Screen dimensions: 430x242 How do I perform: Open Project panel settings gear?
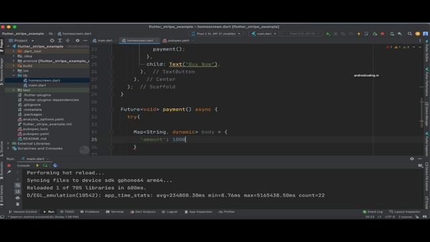click(78, 40)
